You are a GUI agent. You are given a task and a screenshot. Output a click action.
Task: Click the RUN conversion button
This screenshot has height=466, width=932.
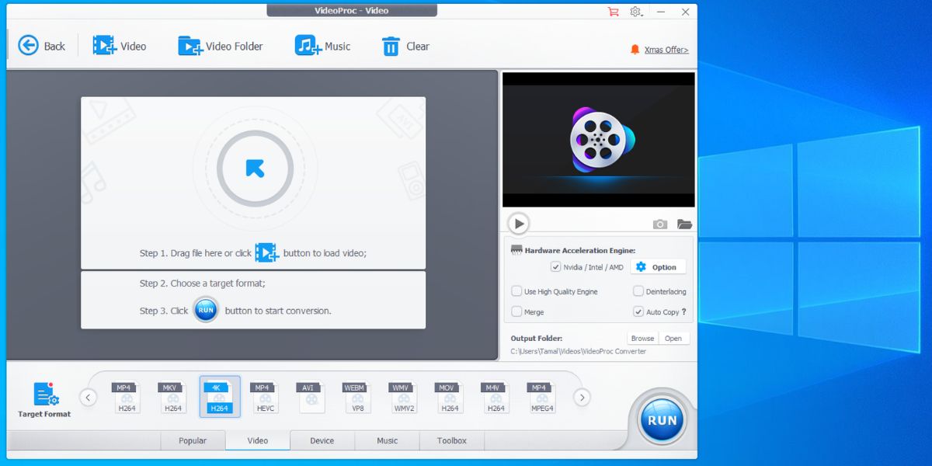(661, 419)
